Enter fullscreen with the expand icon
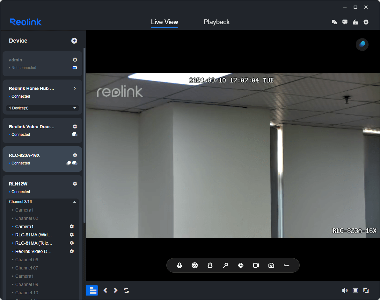 tap(366, 290)
